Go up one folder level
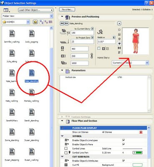The width and height of the screenshot is (154, 167). [35, 22]
